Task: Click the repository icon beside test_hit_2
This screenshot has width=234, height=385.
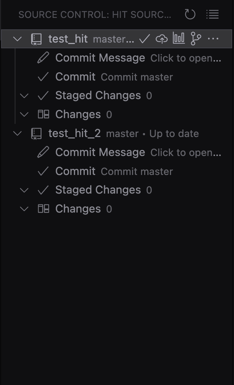Action: pos(36,133)
